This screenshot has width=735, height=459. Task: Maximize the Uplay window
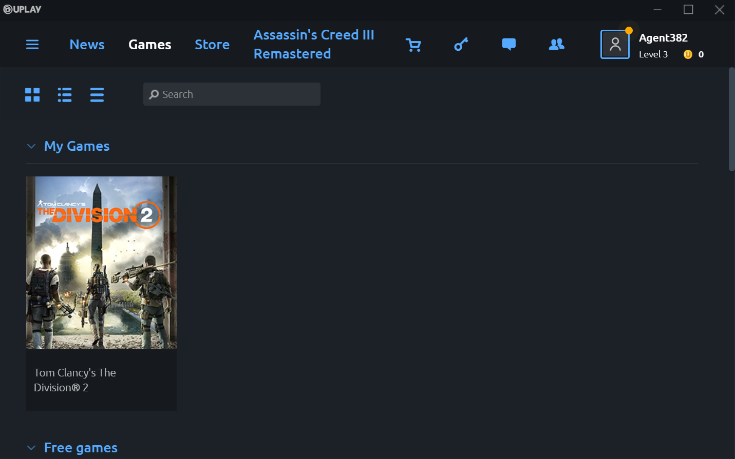coord(688,10)
